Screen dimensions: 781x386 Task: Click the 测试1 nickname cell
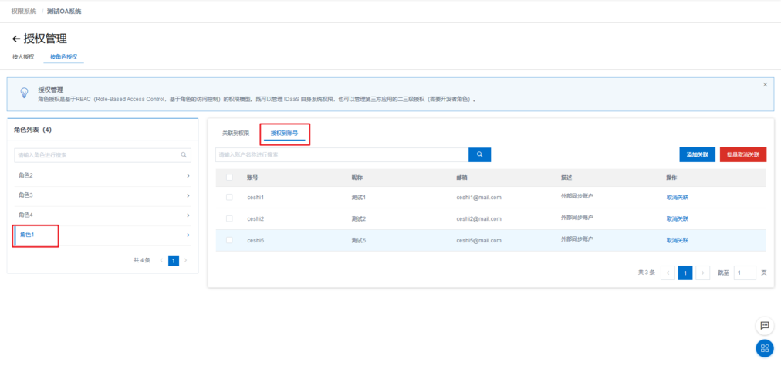pyautogui.click(x=359, y=197)
